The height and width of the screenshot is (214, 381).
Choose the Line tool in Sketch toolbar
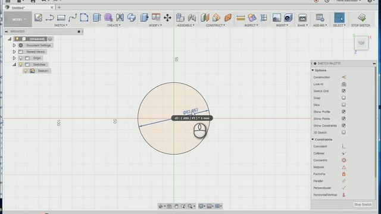[50, 18]
